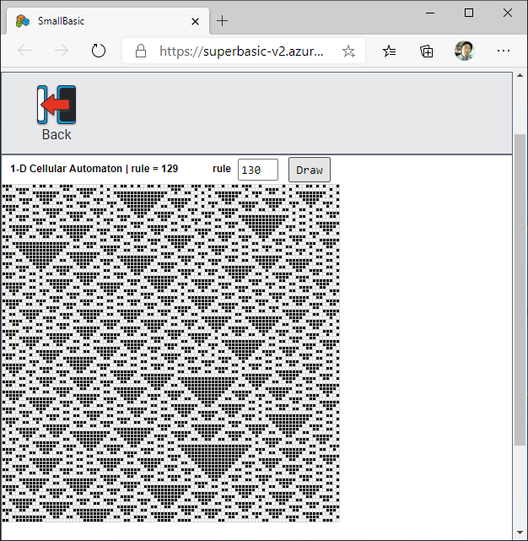Image resolution: width=528 pixels, height=541 pixels.
Task: Open the Collections icon
Action: click(427, 51)
